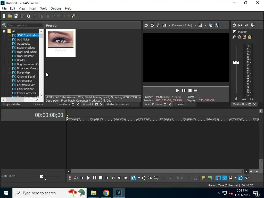Click the preview Overlays grid icon

(200, 25)
